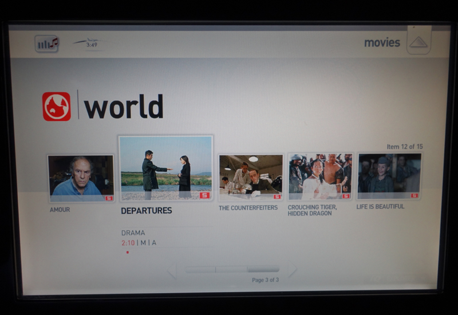Click the Page 3 of 3 label

coord(265,280)
